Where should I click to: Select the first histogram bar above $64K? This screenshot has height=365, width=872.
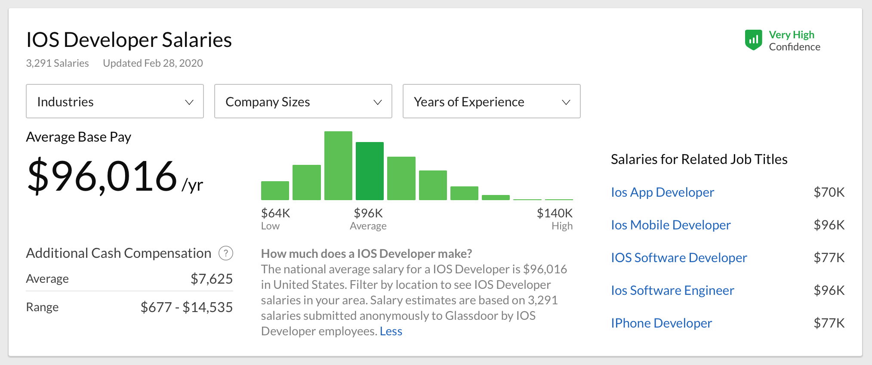coord(275,190)
